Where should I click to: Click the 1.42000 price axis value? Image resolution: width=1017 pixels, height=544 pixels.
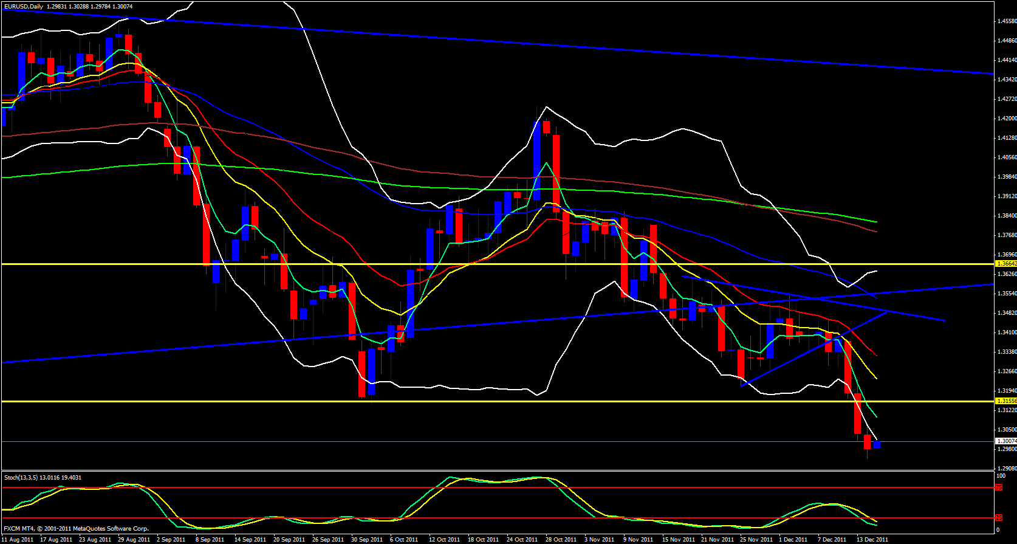pos(1006,119)
